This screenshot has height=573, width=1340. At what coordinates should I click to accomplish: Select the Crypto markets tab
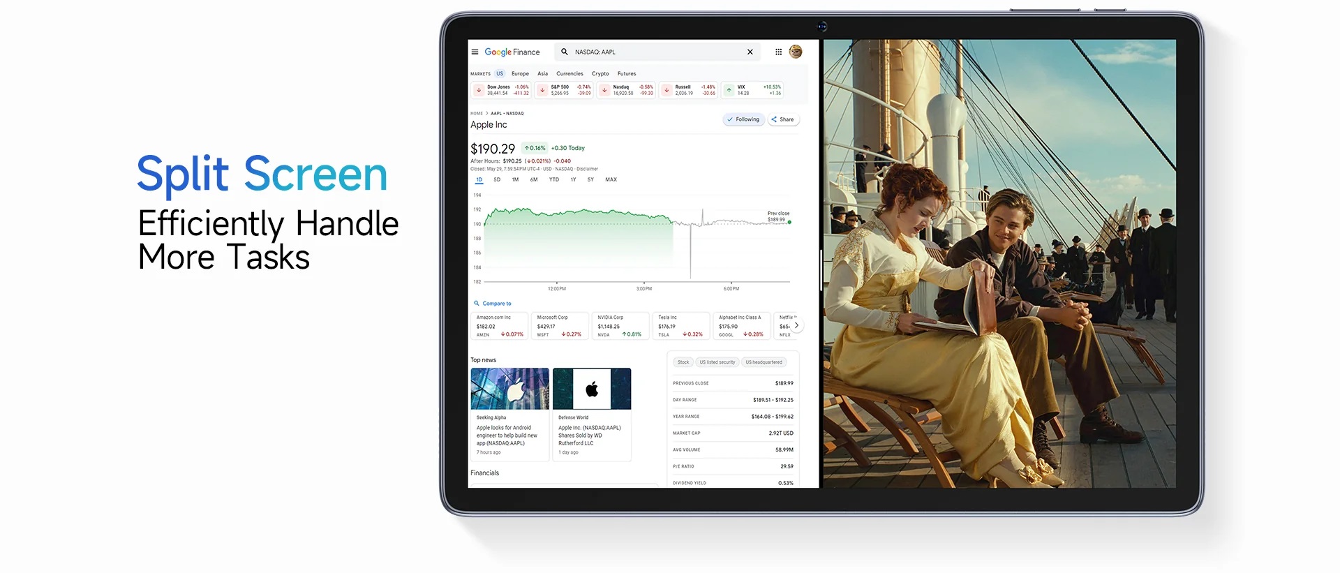pyautogui.click(x=600, y=73)
